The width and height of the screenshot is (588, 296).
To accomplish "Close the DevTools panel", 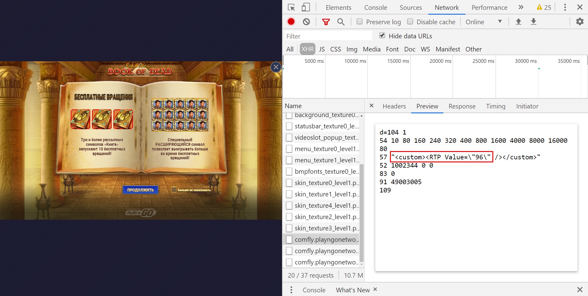I will [580, 7].
